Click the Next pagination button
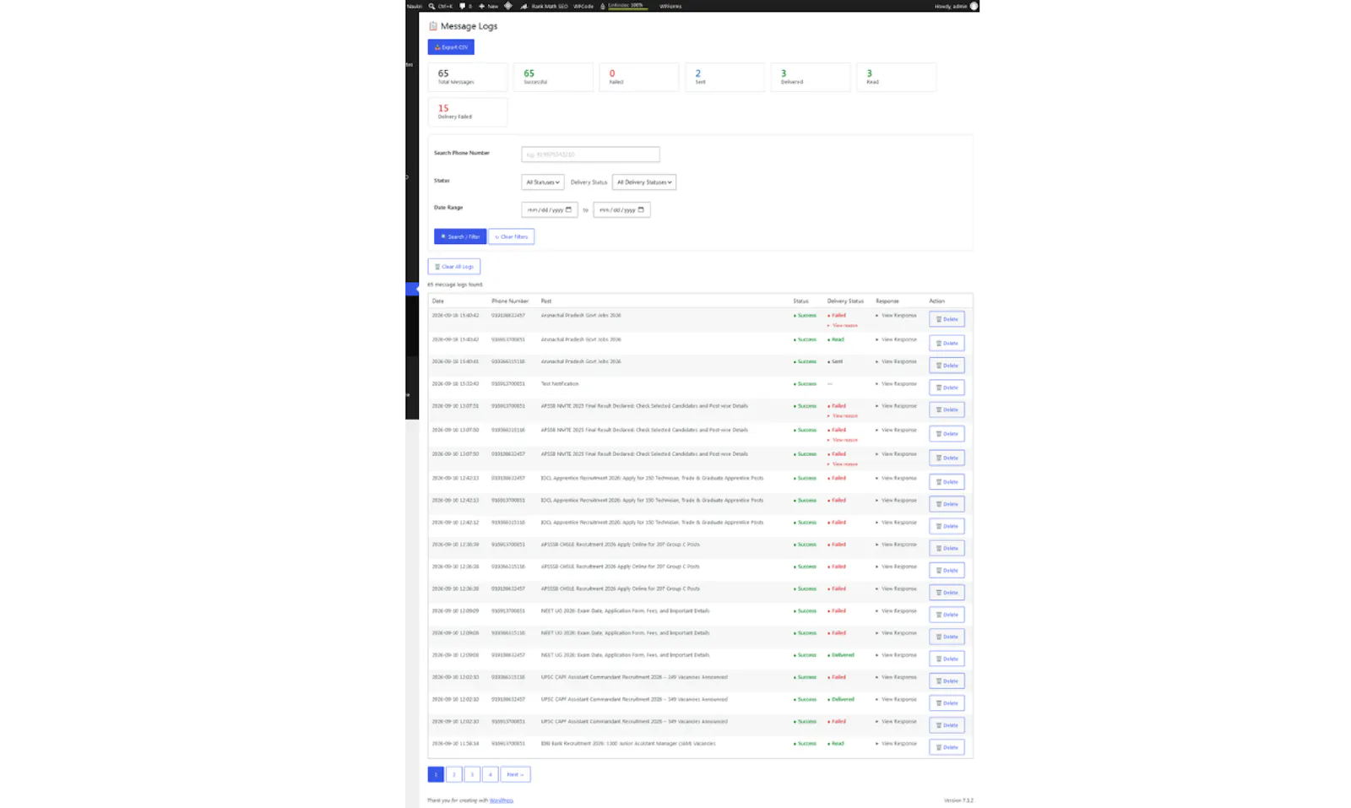The height and width of the screenshot is (808, 1351). [x=515, y=774]
